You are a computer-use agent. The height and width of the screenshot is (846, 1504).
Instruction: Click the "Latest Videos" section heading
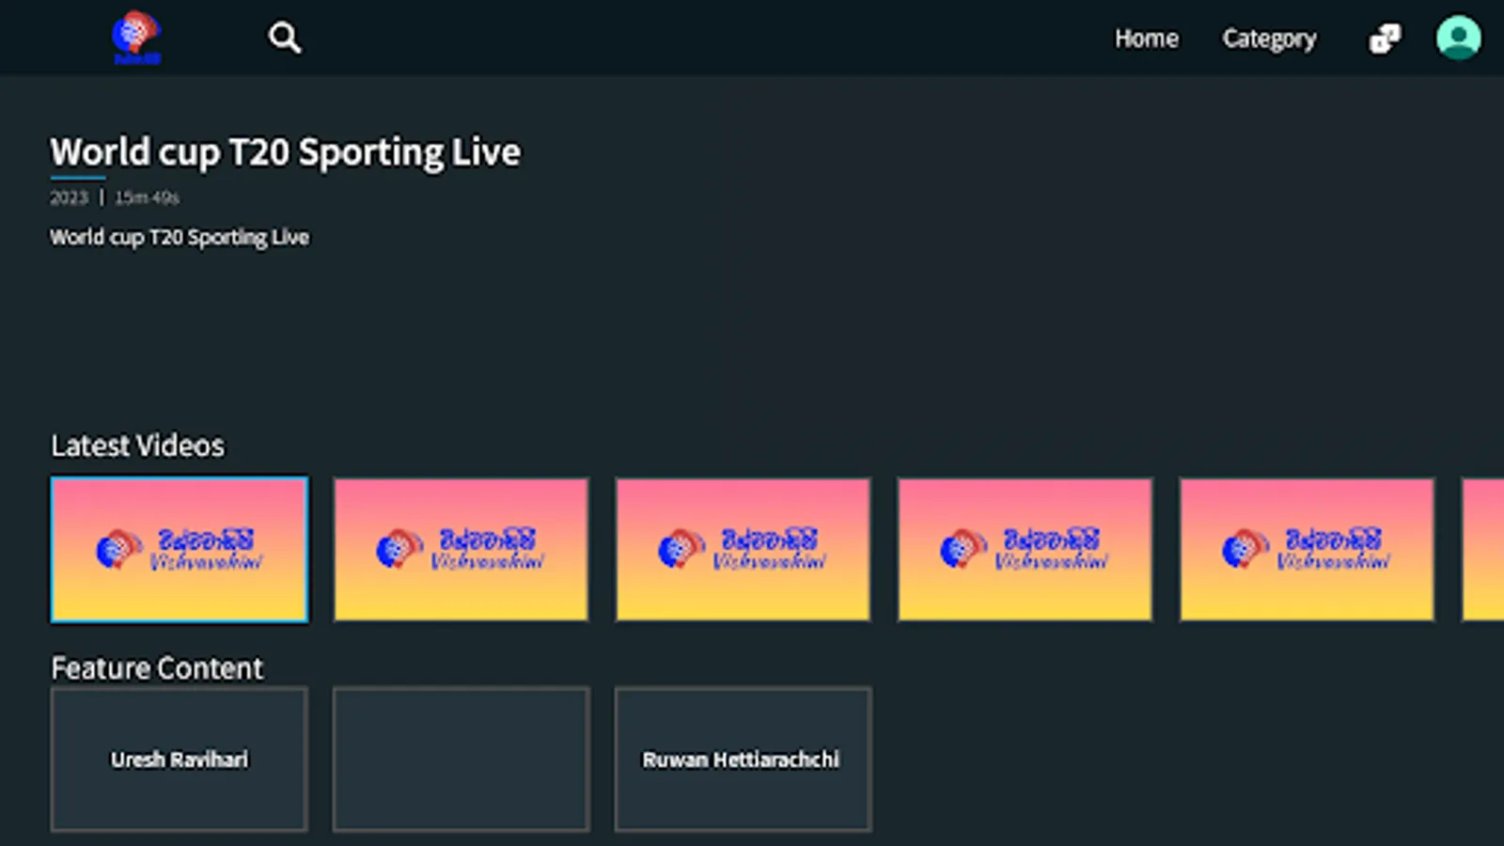[x=137, y=446]
